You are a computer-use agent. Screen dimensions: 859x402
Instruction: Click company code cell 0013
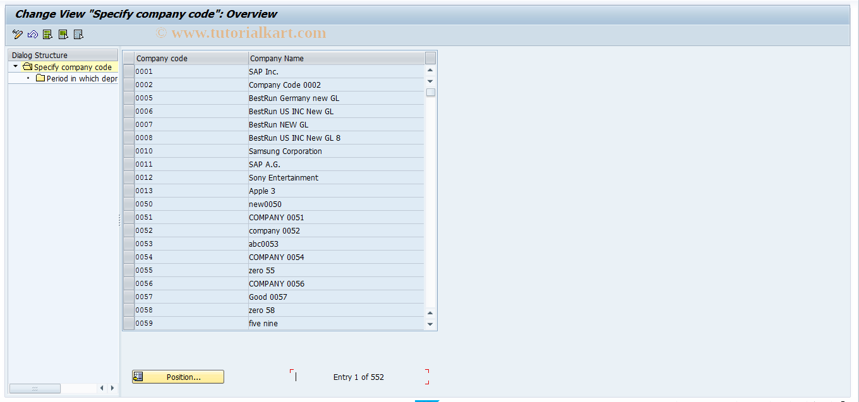pos(191,191)
